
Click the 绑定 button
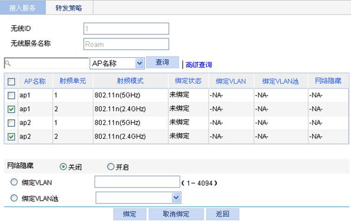[x=130, y=214]
